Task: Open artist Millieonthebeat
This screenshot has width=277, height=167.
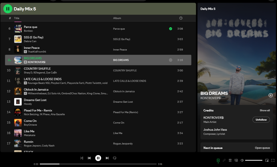Action: [x=37, y=93]
